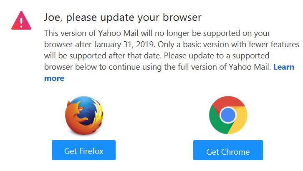Select the "Joe, please update your browser" heading
The height and width of the screenshot is (171, 303).
123,18
